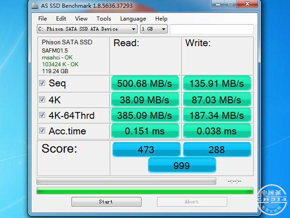Image resolution: width=290 pixels, height=218 pixels.
Task: Close the AS SSD Benchmark window
Action: 247,4
